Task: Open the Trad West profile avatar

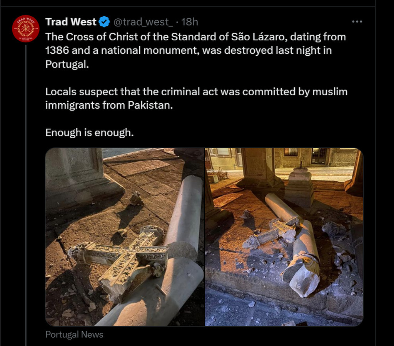Action: click(26, 28)
